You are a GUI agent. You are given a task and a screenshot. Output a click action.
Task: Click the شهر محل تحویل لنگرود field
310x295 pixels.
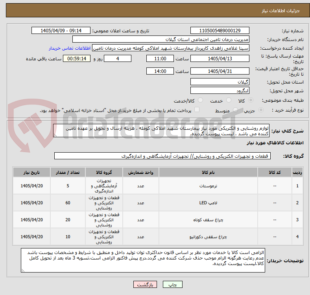(220, 91)
